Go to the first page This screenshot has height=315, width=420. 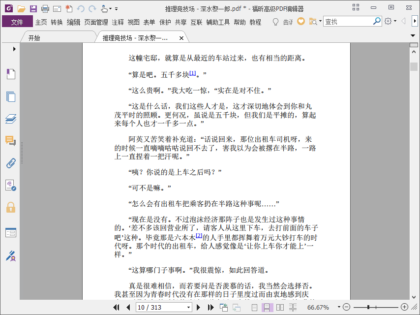click(116, 307)
